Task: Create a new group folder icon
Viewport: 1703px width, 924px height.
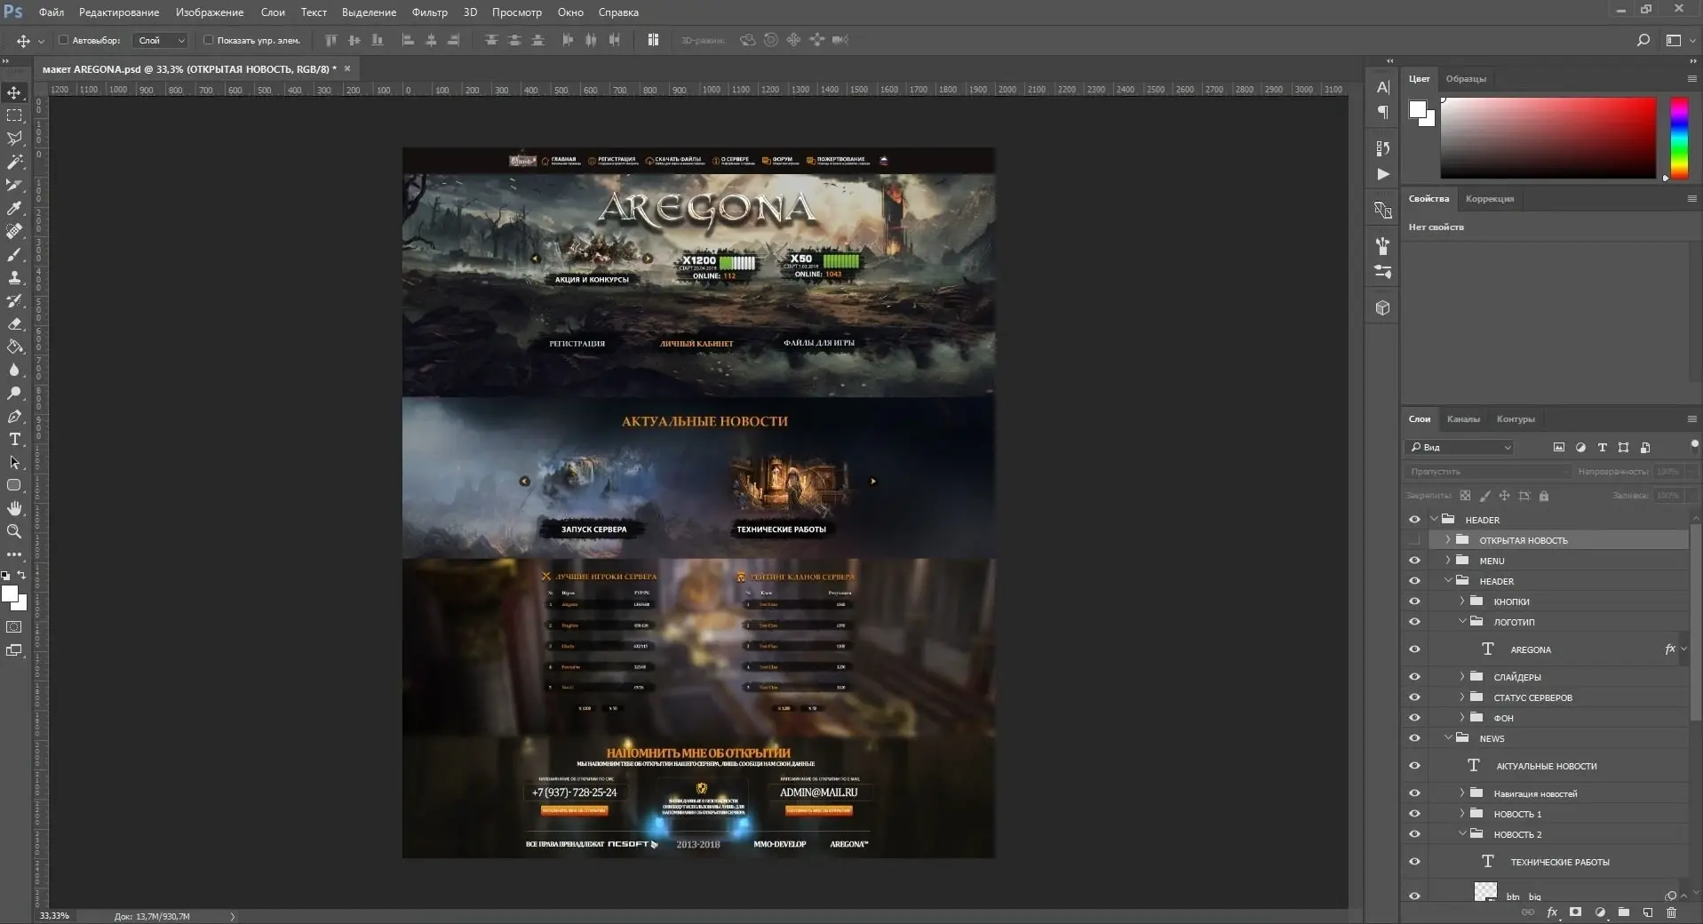Action: click(x=1624, y=912)
